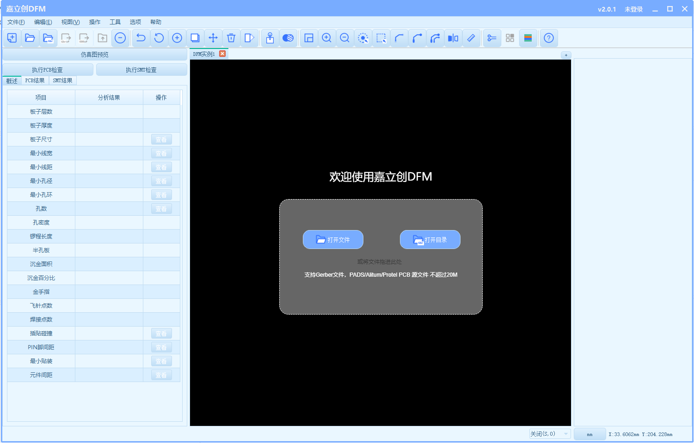The height and width of the screenshot is (443, 694).
Task: Click the 执行SMT检查 button
Action: coord(141,70)
